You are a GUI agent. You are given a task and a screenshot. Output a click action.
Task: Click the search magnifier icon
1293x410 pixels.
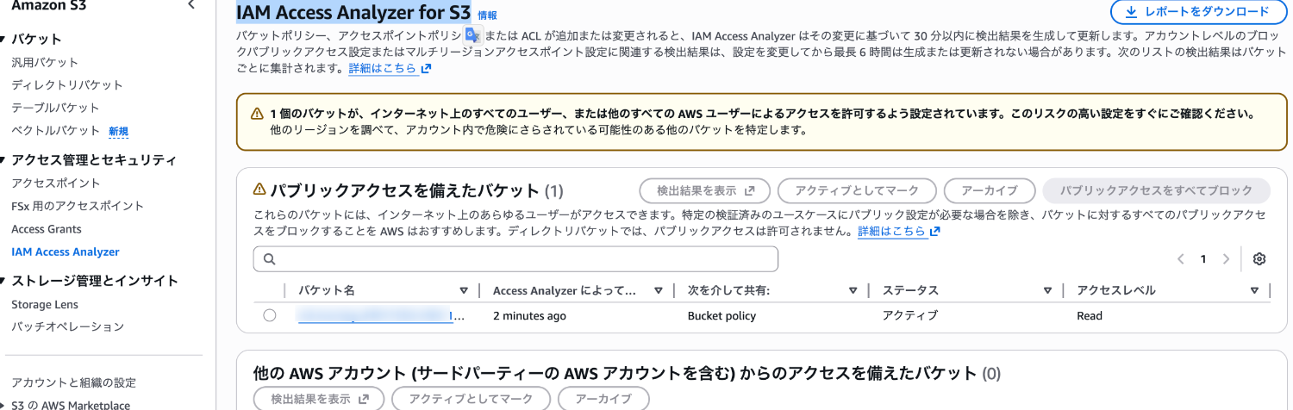[270, 259]
